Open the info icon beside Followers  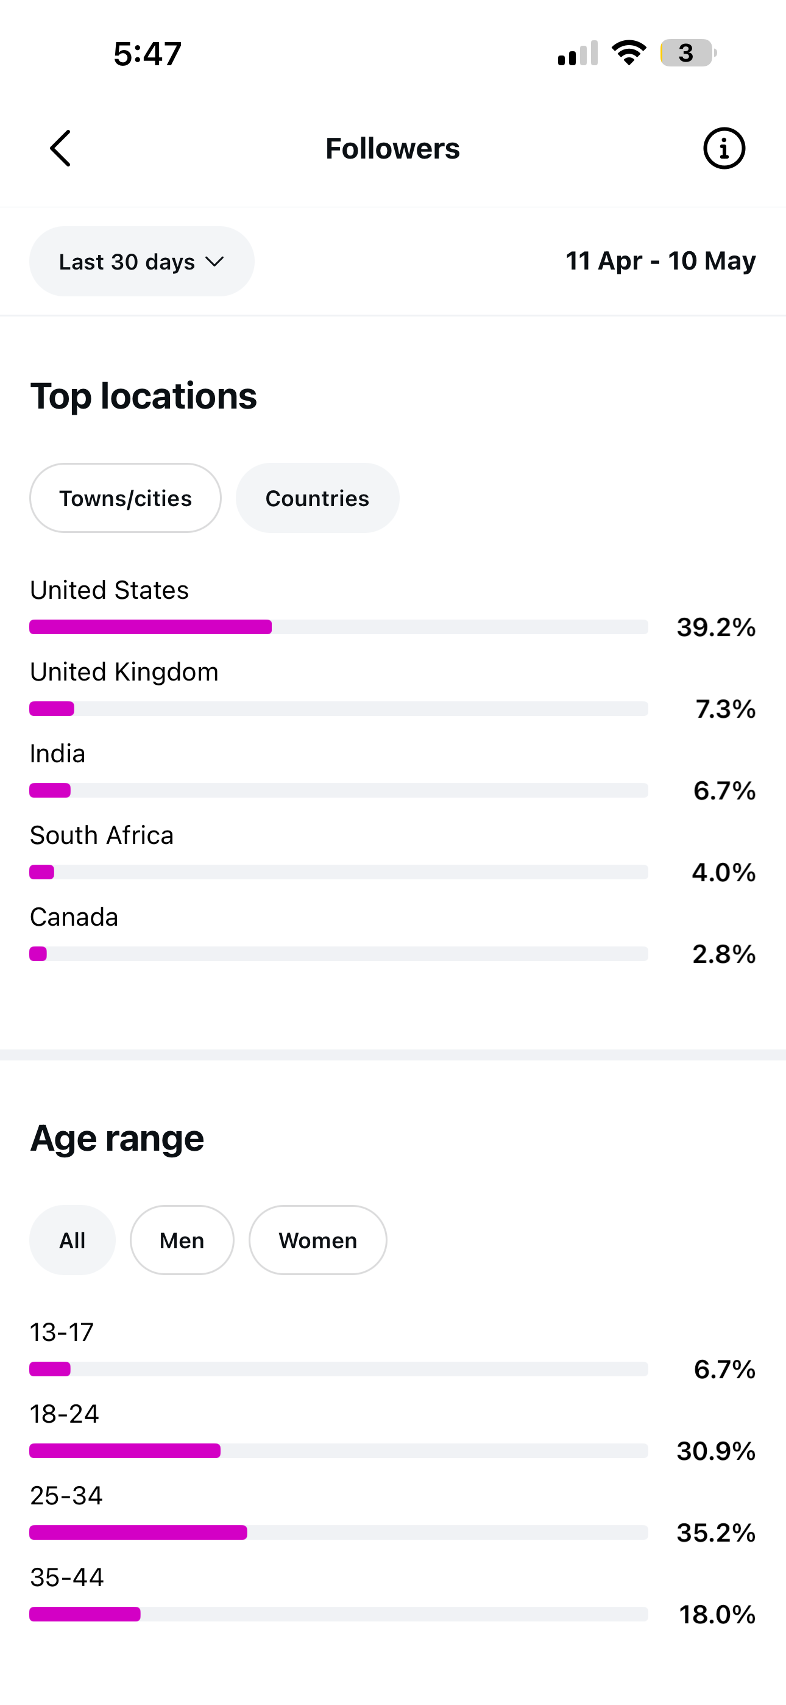[x=724, y=148]
